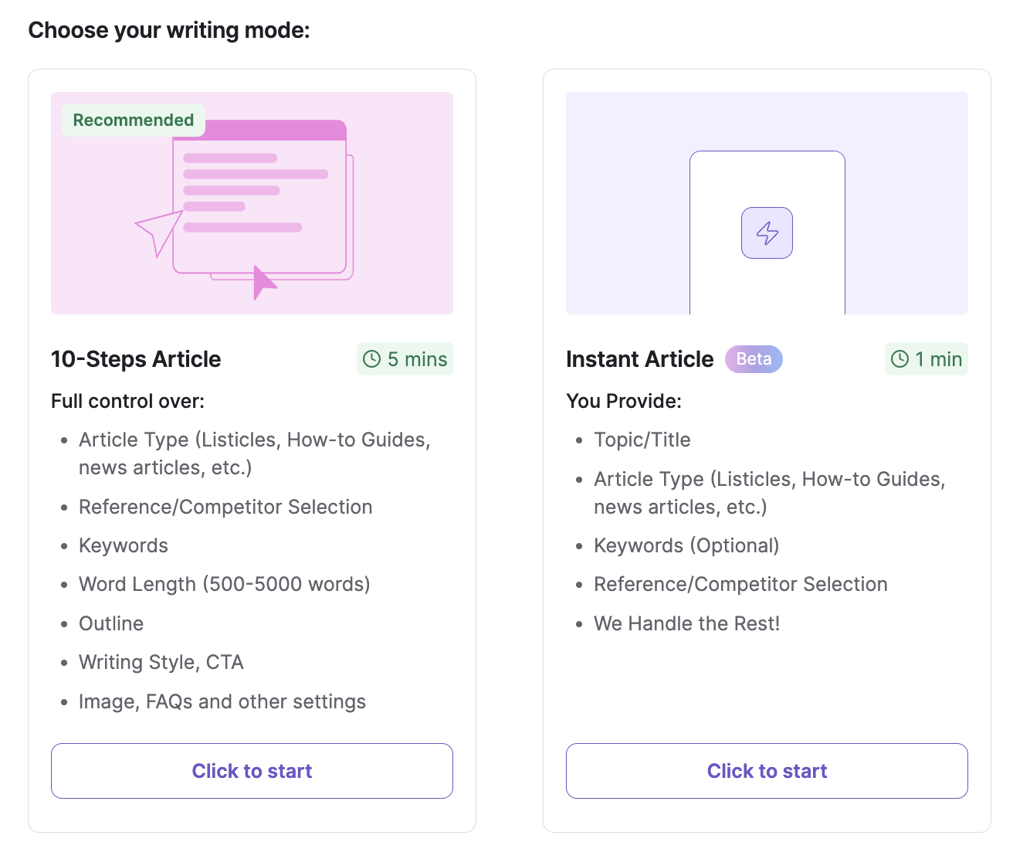This screenshot has width=1013, height=859.
Task: Click to start the 10-Steps Article
Action: coord(252,770)
